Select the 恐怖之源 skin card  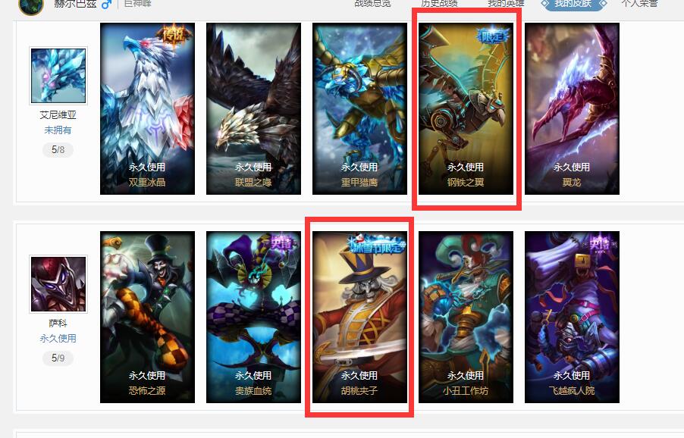pos(147,317)
